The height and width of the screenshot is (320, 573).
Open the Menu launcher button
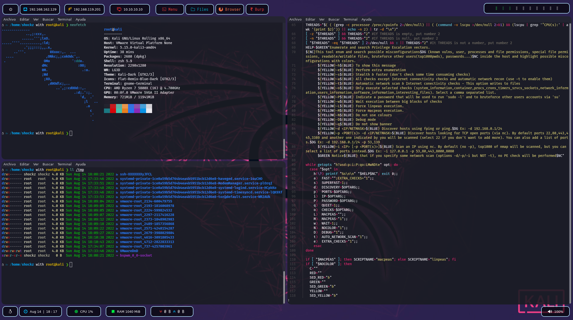tap(170, 9)
